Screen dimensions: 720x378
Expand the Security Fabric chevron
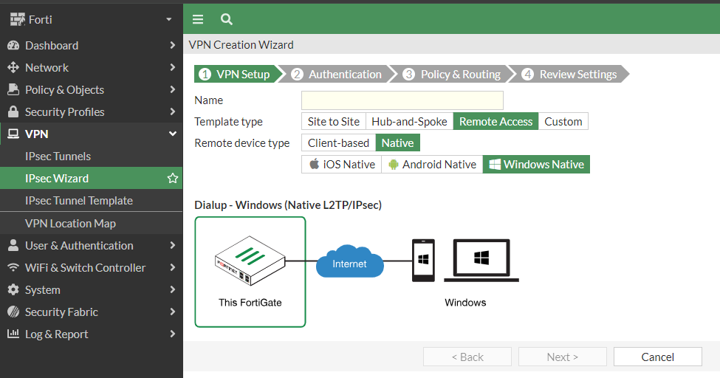click(x=173, y=312)
